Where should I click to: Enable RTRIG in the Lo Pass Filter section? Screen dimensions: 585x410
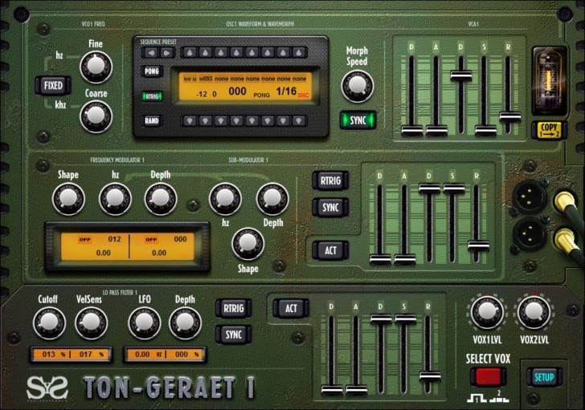click(x=234, y=308)
